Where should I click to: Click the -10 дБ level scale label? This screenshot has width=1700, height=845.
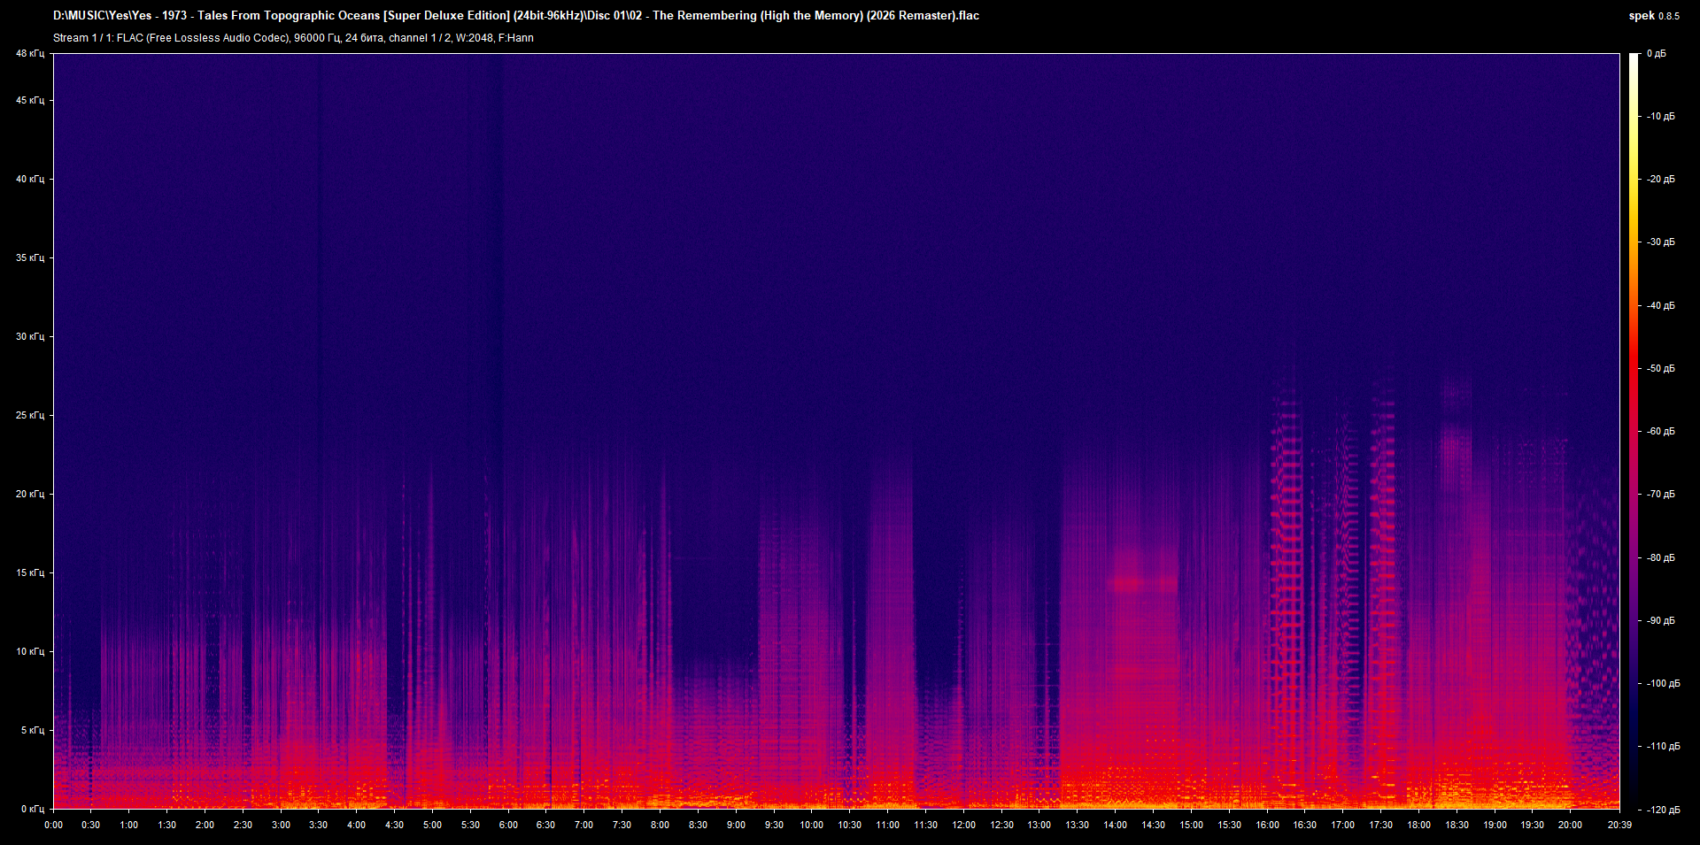click(1660, 117)
